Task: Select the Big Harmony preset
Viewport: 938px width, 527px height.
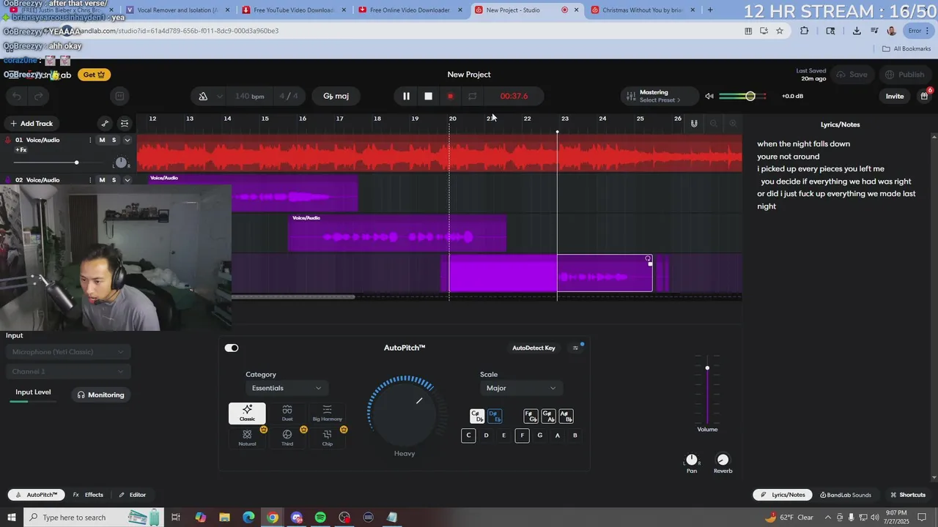Action: click(327, 414)
